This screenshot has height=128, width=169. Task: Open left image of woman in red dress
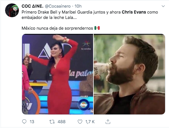58,74
